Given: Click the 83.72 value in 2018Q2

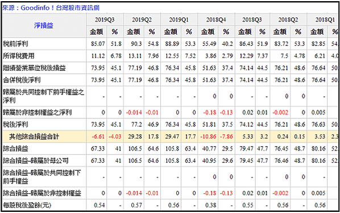Looking at the screenshot, I should pyautogui.click(x=281, y=44).
